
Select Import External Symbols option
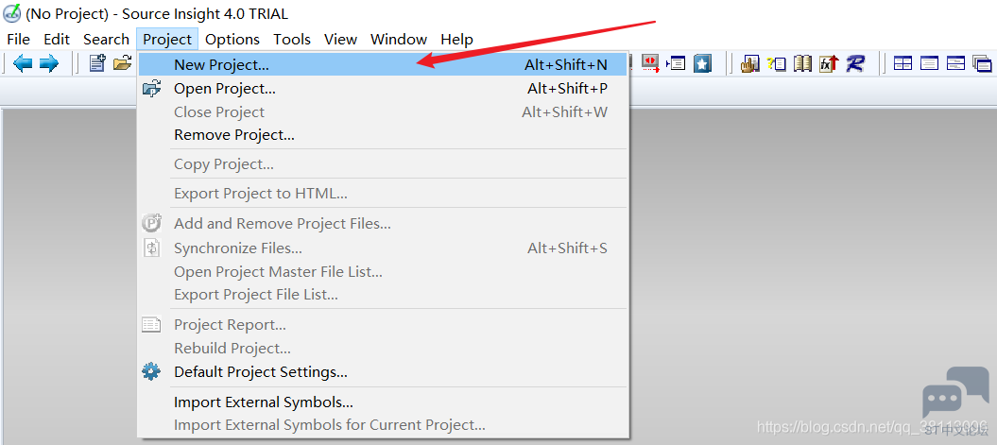[263, 402]
